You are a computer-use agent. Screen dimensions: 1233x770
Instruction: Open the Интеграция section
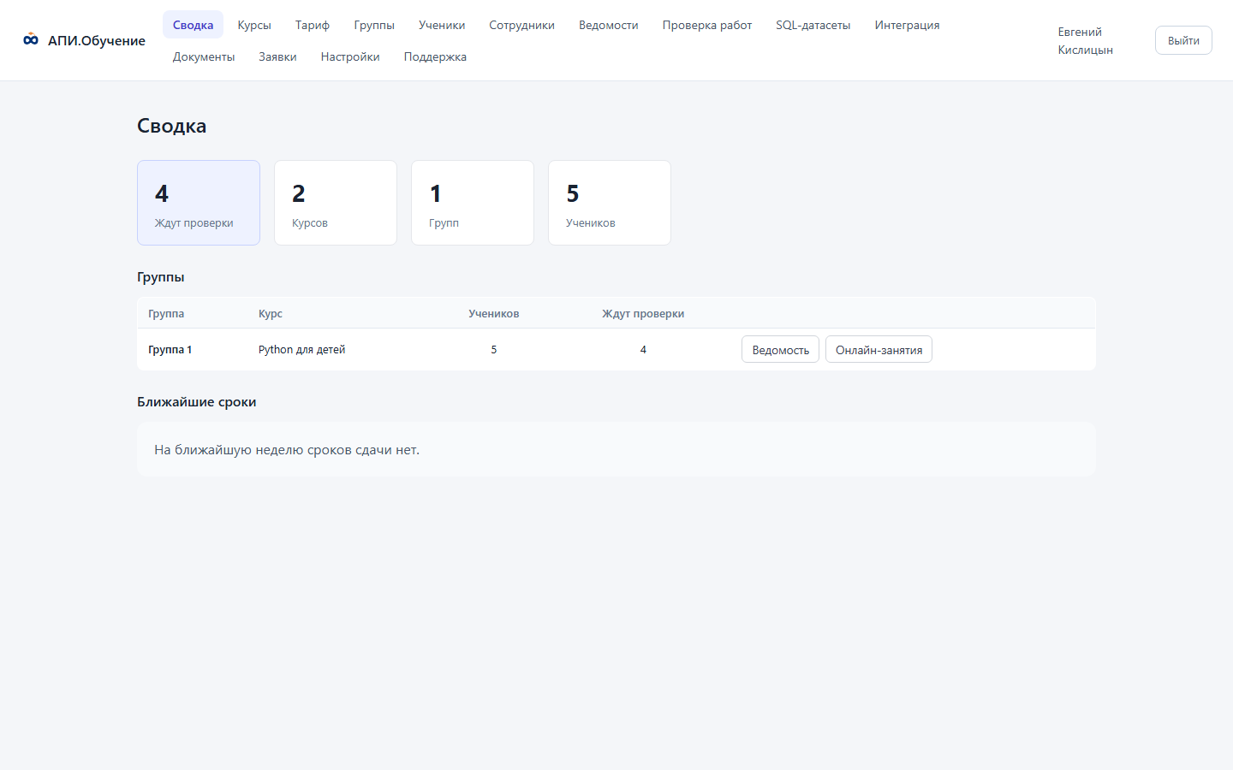(x=907, y=25)
